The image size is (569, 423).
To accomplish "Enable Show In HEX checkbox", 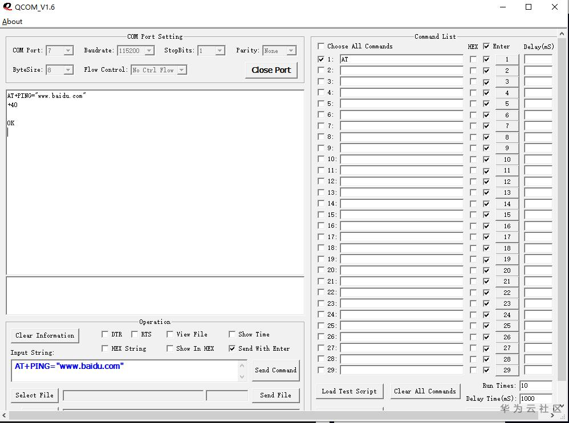I will coord(170,348).
